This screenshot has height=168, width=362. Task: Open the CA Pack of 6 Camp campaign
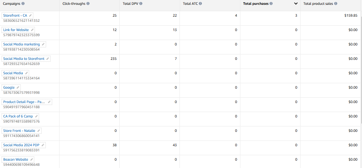click(18, 116)
